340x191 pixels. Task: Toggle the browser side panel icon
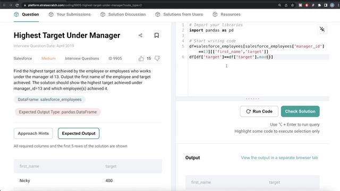(326, 5)
